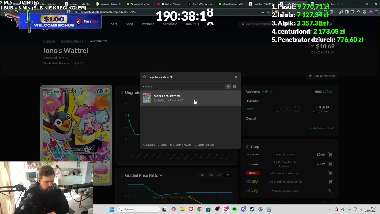This screenshot has width=380, height=214.
Task: Add Ultra Pro toploaders to cart
Action: pos(330,164)
